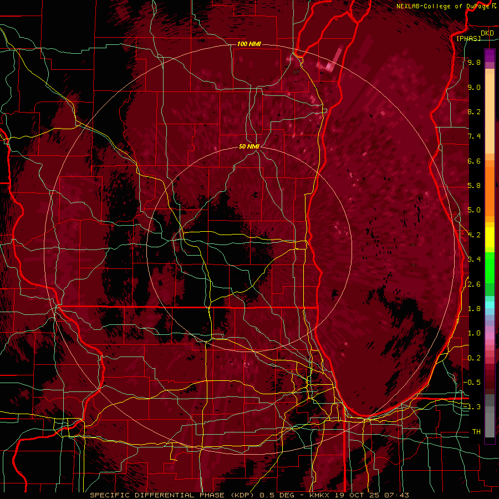Click the 1.8 value on the color scale
The width and height of the screenshot is (499, 499).
click(x=474, y=309)
